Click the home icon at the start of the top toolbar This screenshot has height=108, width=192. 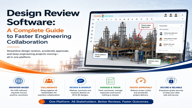click(93, 19)
